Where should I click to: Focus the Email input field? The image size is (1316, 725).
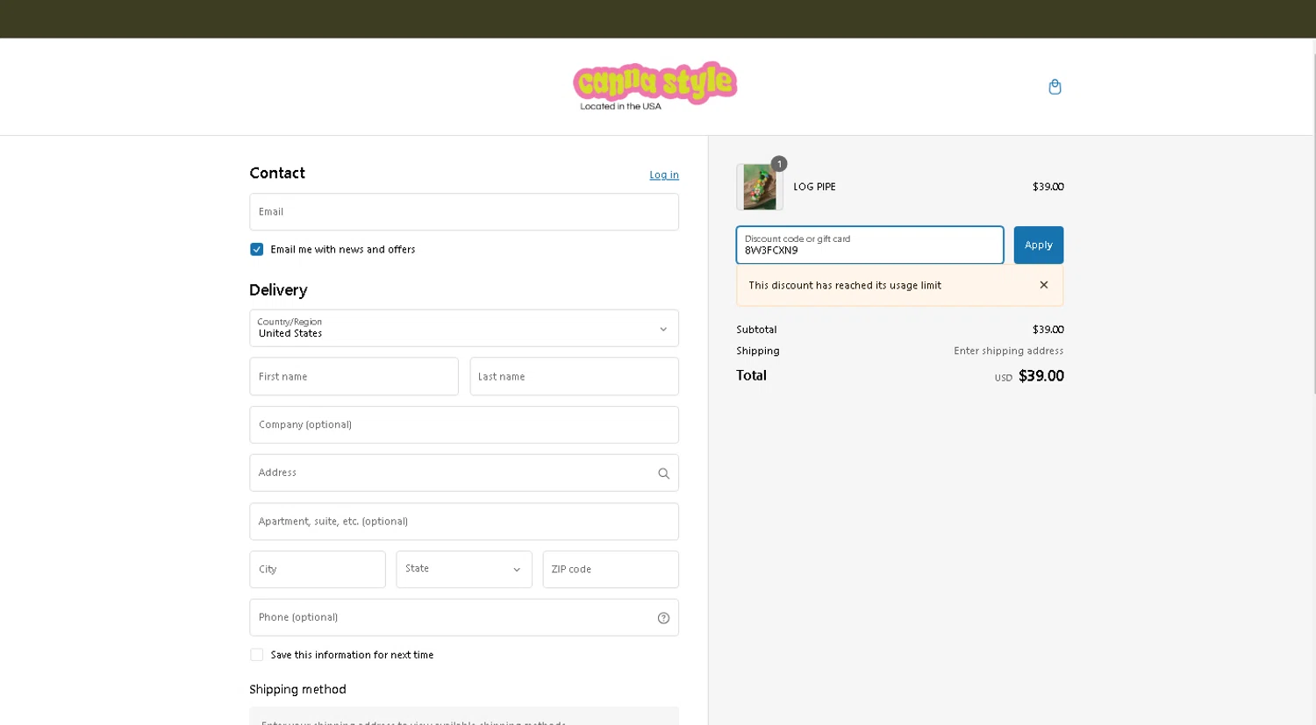[x=463, y=212]
